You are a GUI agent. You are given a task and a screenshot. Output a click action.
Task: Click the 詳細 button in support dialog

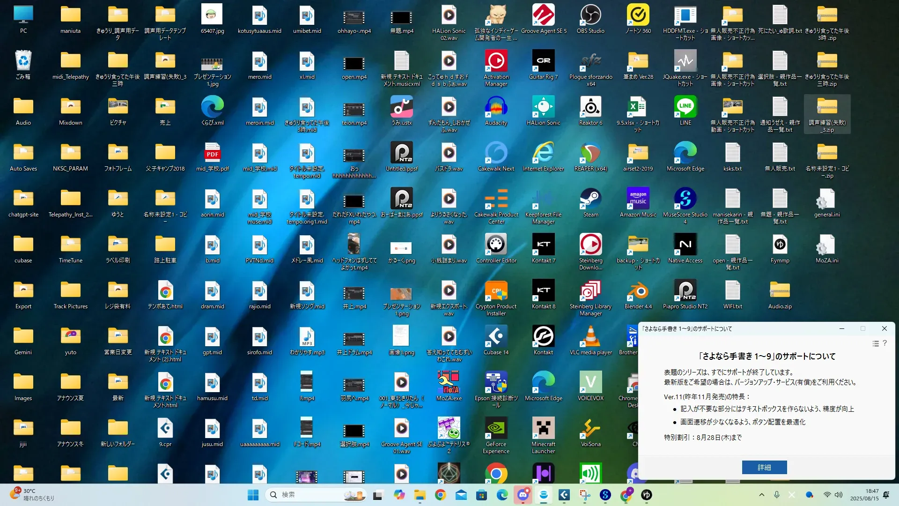pyautogui.click(x=764, y=467)
